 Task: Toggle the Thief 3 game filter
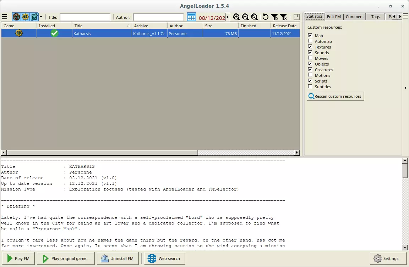click(34, 17)
